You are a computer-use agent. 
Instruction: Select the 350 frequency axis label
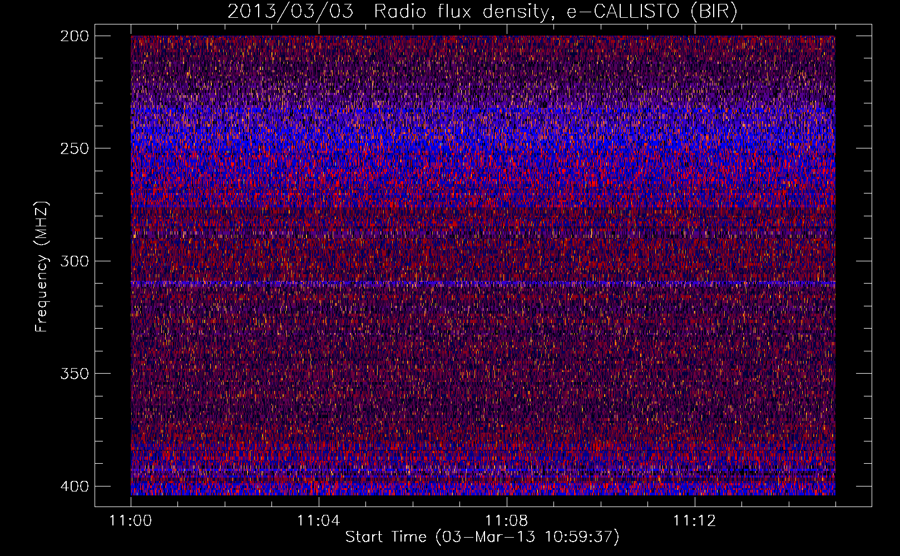pos(75,373)
